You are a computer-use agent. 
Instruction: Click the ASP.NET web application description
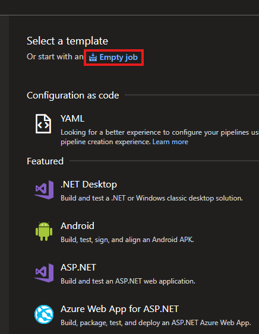click(x=128, y=281)
